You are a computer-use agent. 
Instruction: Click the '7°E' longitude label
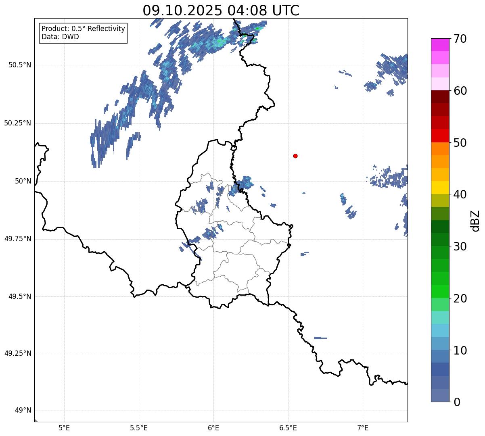click(363, 428)
